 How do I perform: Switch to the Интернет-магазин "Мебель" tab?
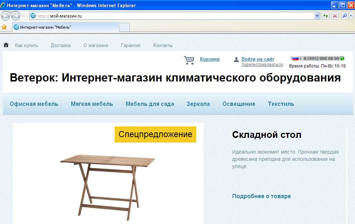(x=64, y=27)
